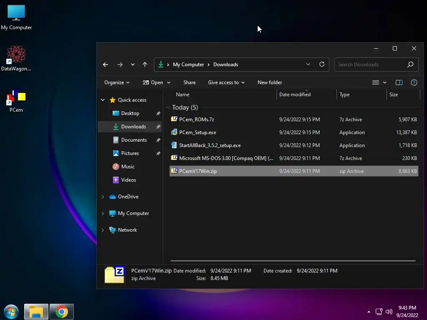Screen dimensions: 427x320
Task: Select OneDrive in sidebar
Action: 128,197
